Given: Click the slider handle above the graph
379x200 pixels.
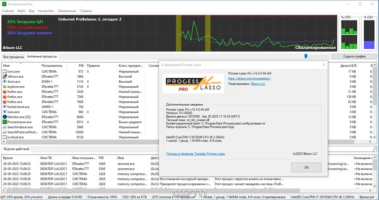Looking at the screenshot, I should click(306, 56).
